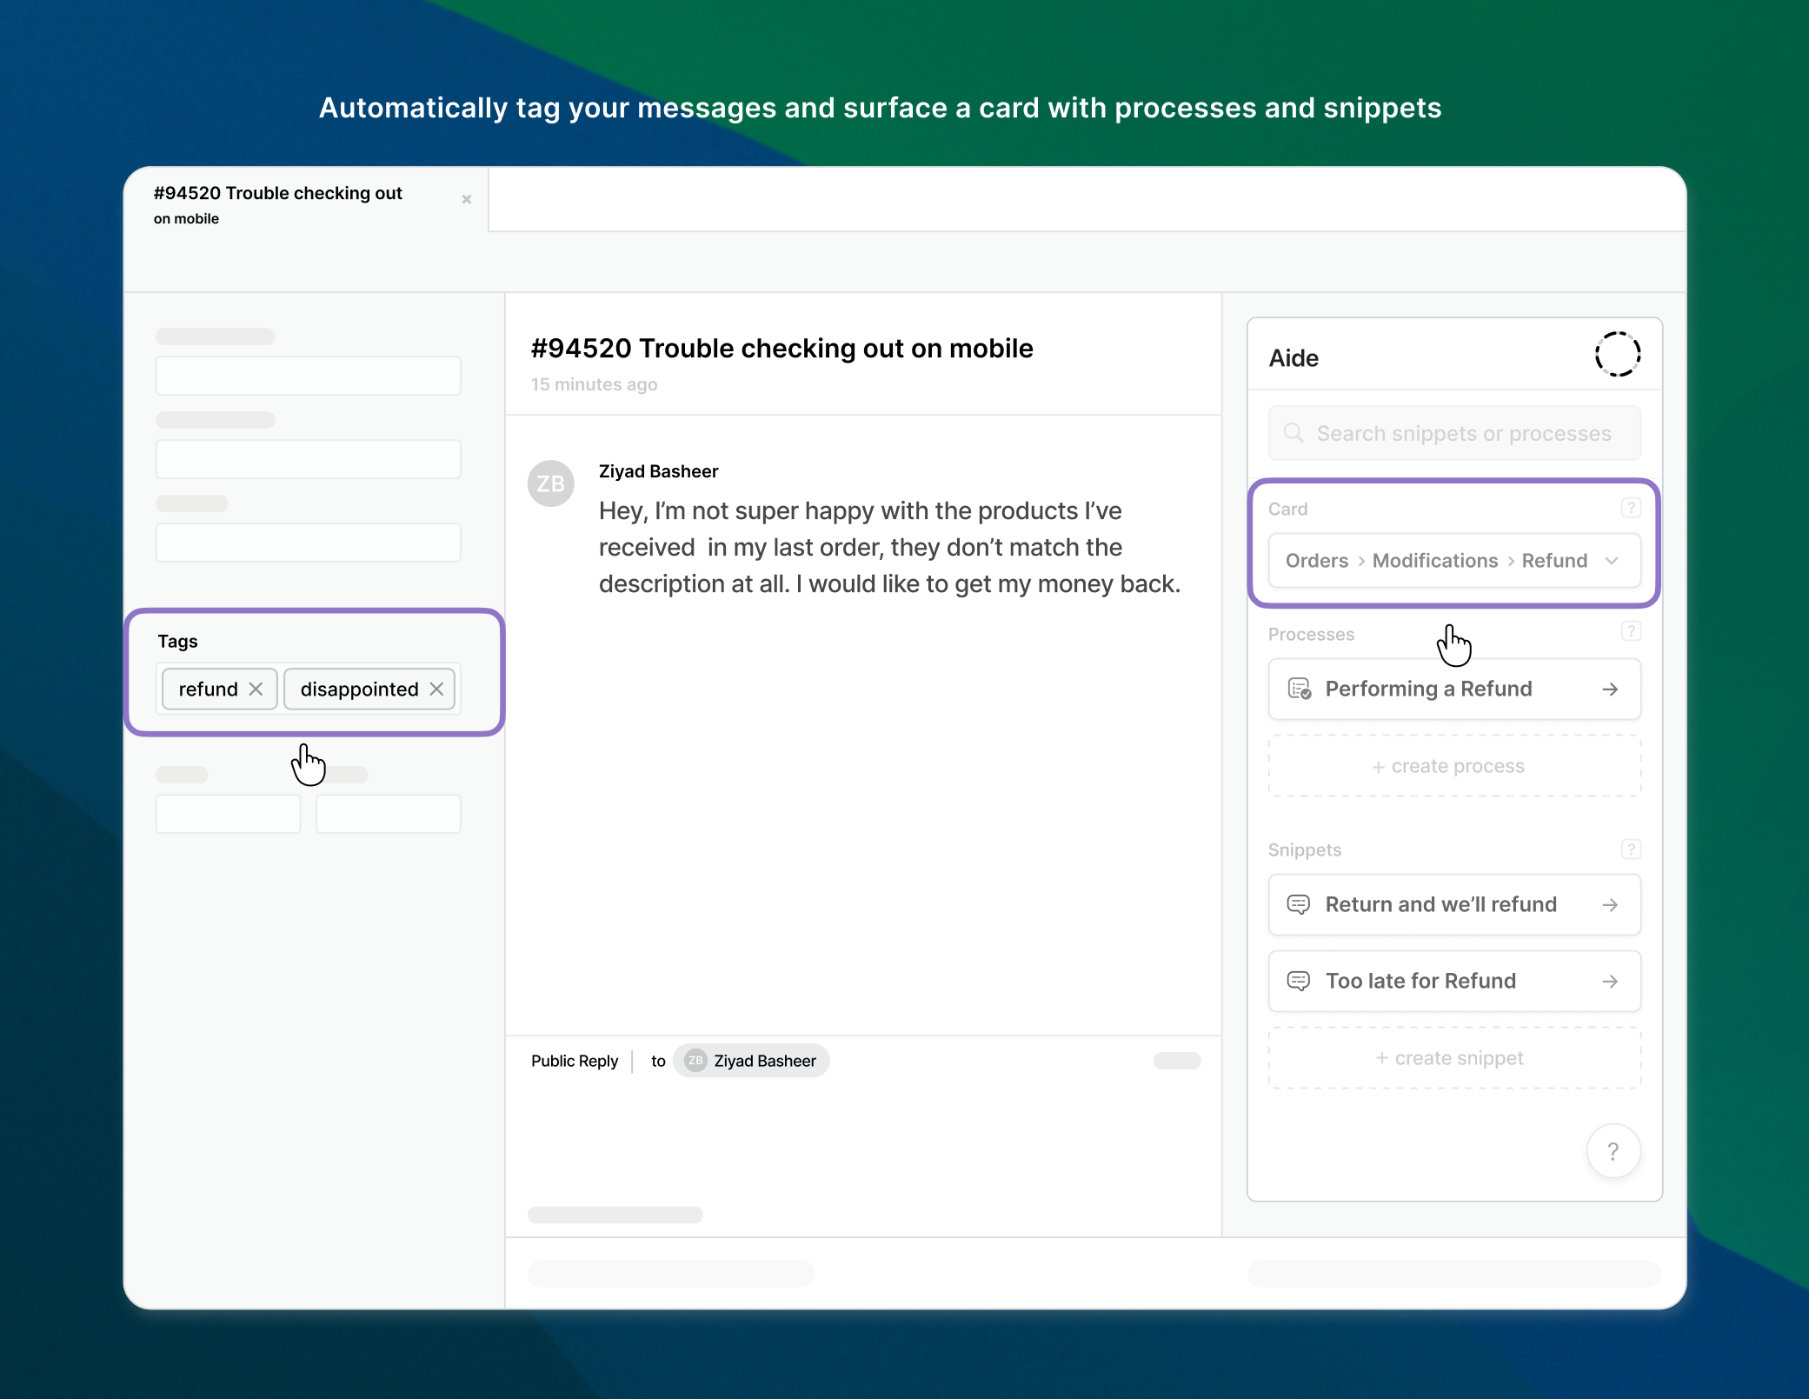Click the Processes section help icon
This screenshot has width=1809, height=1399.
(x=1630, y=632)
